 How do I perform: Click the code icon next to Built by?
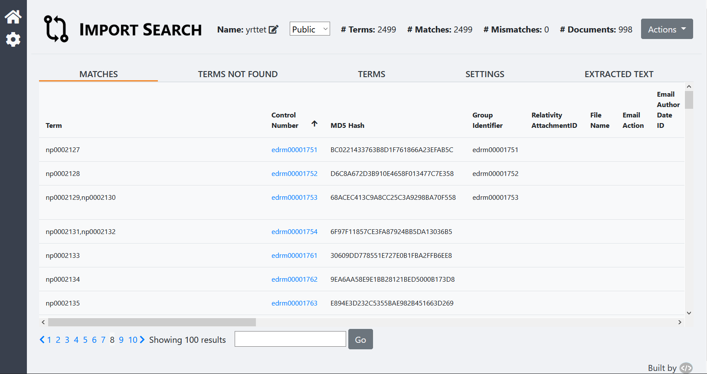tap(686, 368)
